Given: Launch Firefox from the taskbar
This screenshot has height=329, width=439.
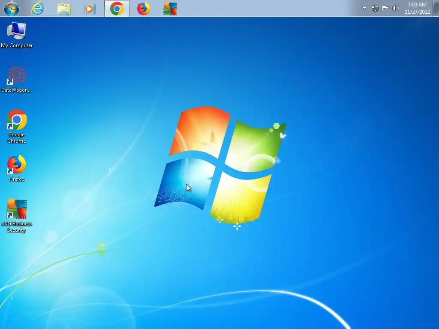Looking at the screenshot, I should coord(144,9).
